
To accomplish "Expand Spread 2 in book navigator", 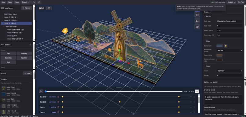I will (x=2, y=20).
